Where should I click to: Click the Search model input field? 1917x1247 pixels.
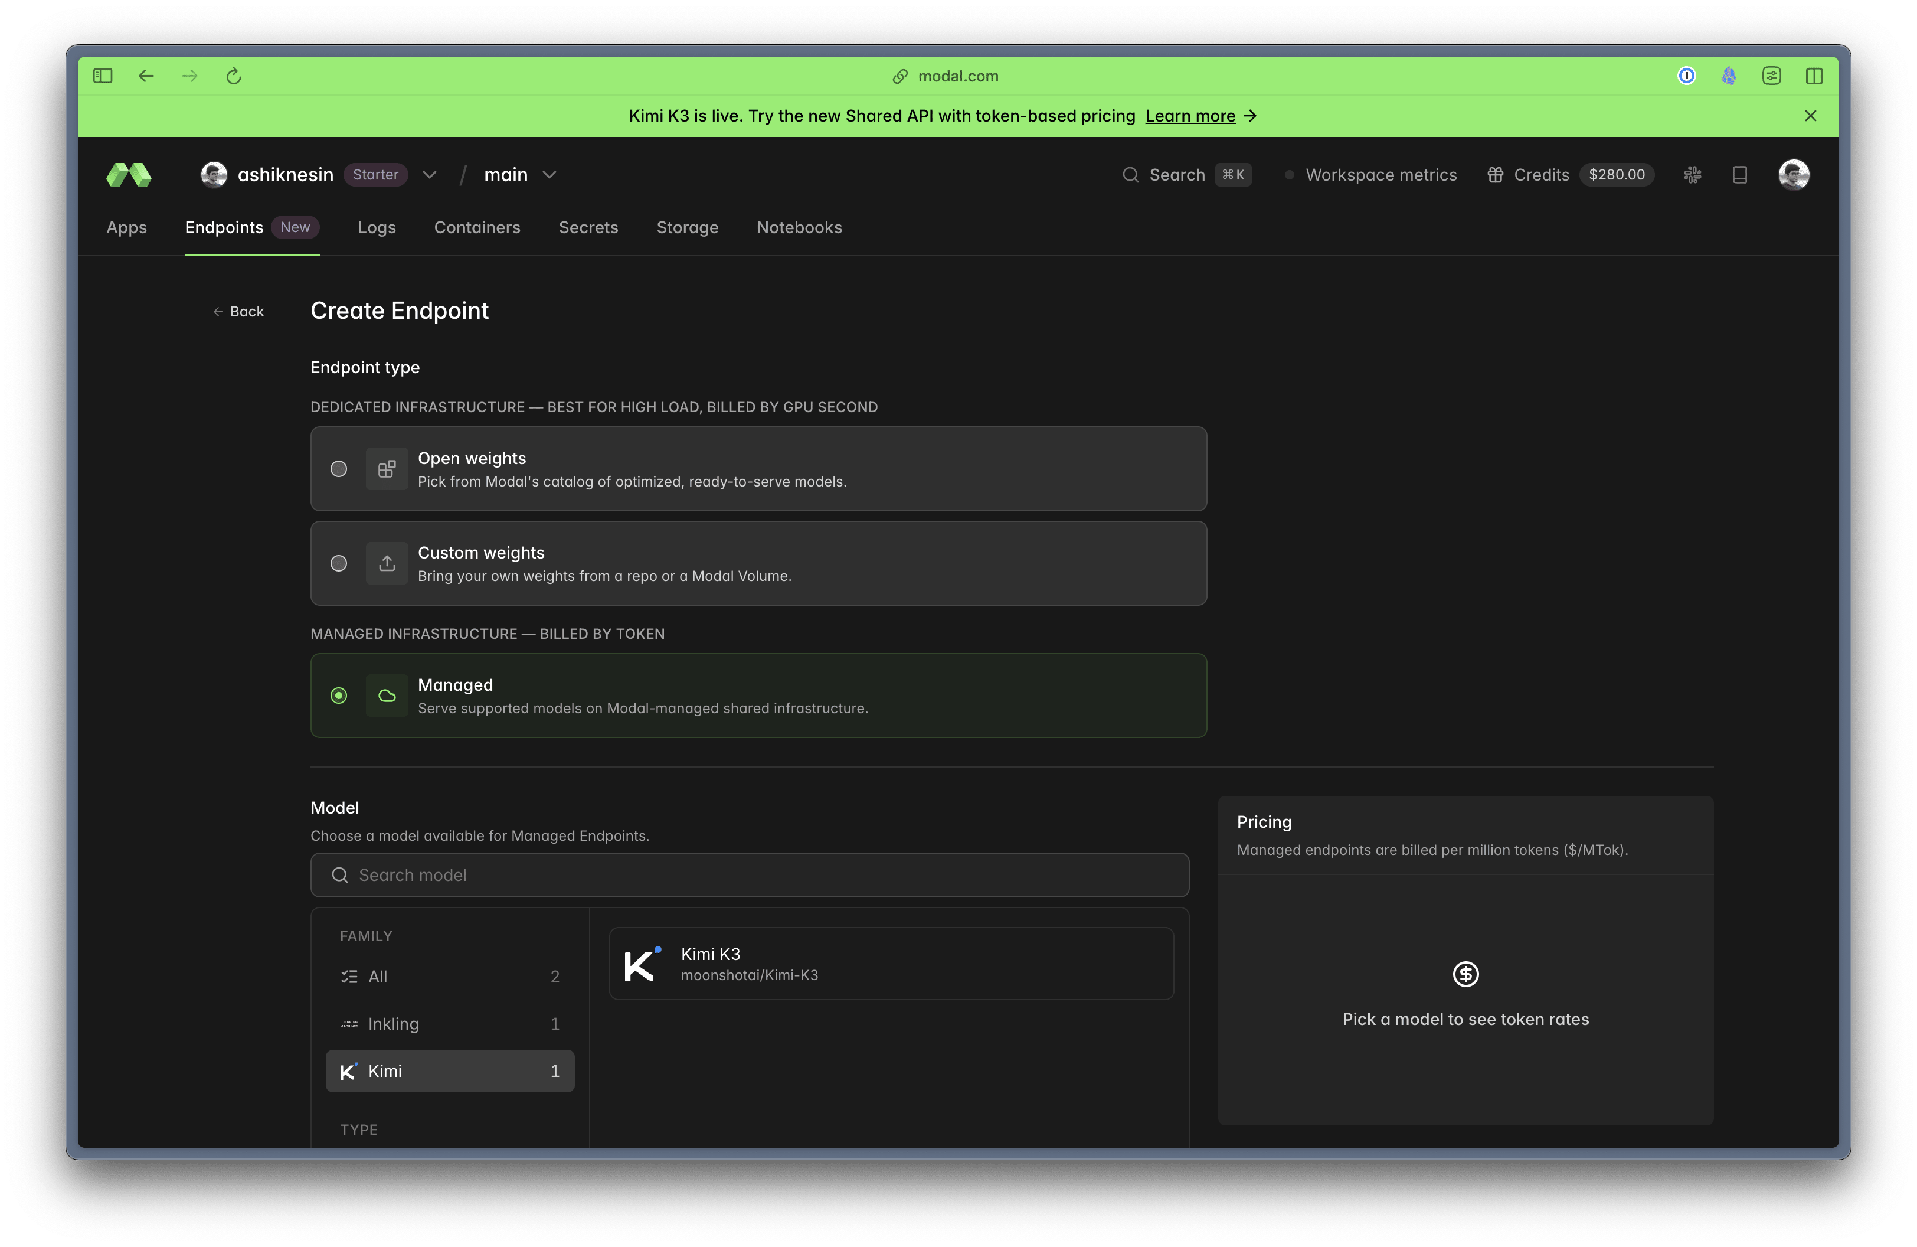click(749, 875)
